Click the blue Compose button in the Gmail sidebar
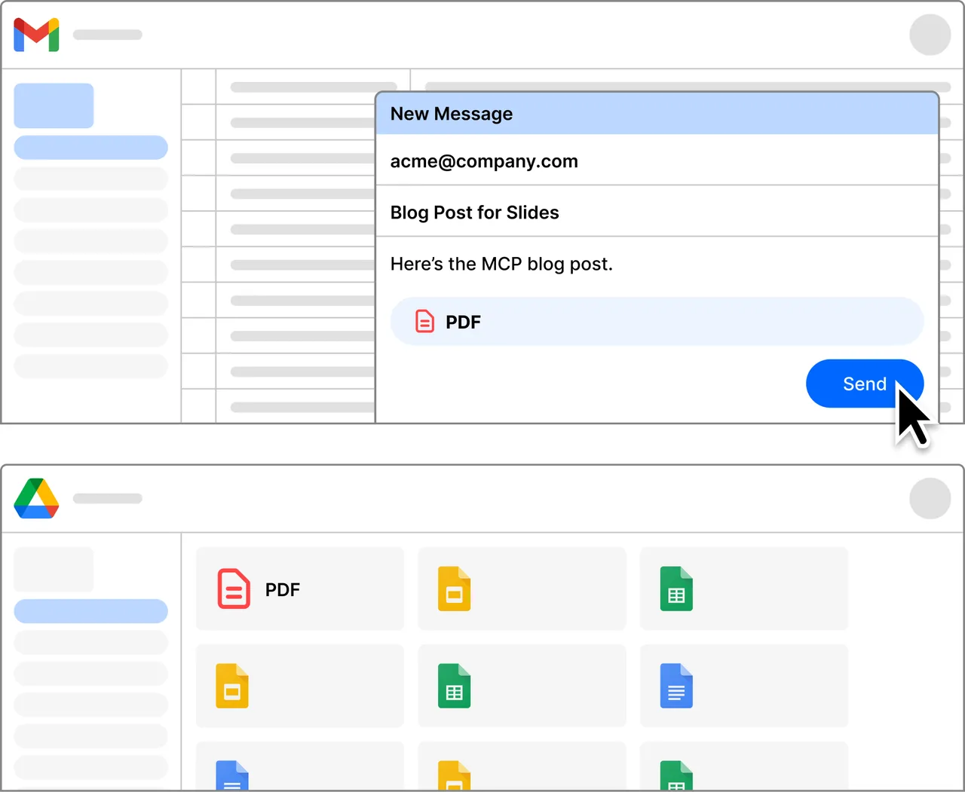The height and width of the screenshot is (792, 965). click(54, 105)
